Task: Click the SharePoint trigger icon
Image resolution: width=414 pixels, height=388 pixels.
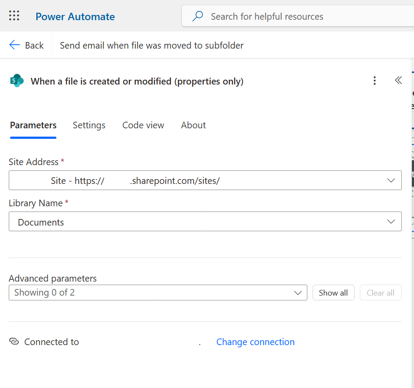Action: point(17,81)
